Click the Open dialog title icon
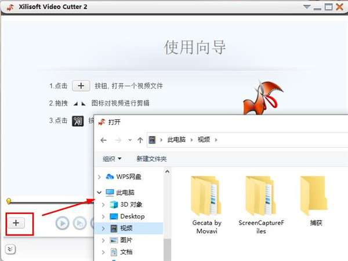Image resolution: width=348 pixels, height=261 pixels. pos(102,122)
